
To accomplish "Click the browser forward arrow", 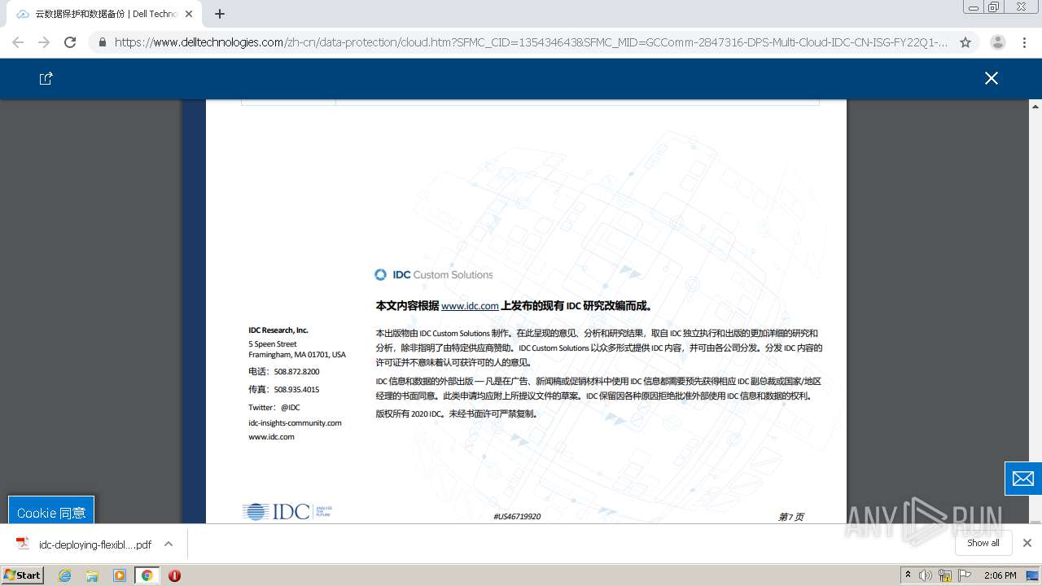I will coord(44,42).
